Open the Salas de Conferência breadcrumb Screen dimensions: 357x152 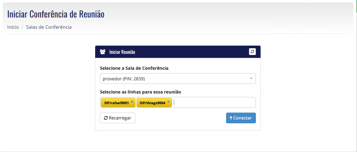point(49,27)
